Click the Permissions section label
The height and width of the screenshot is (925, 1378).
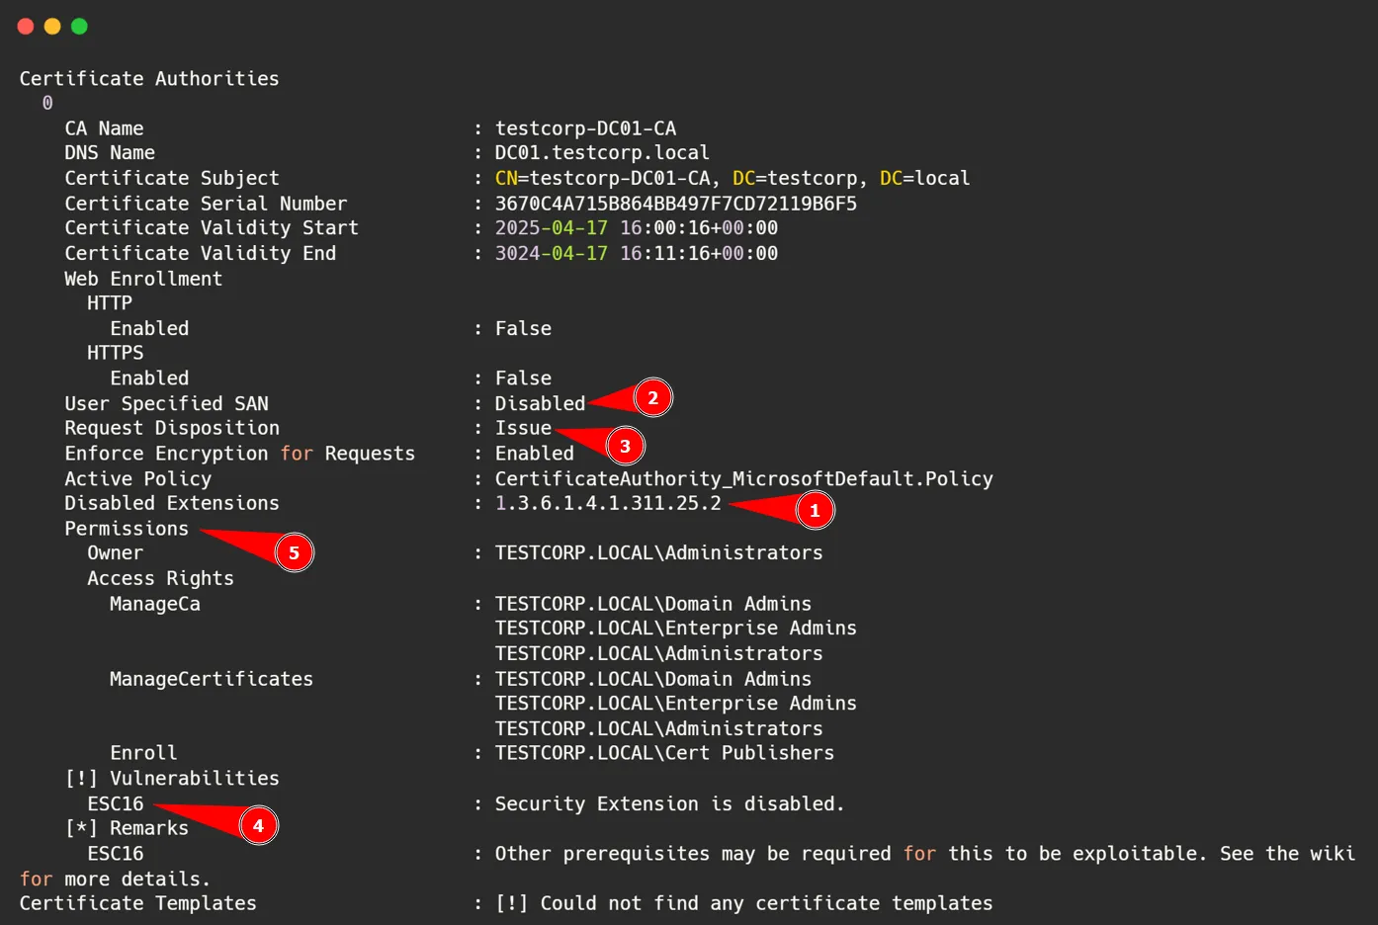[127, 529]
